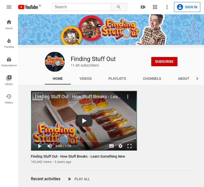Mute the video with the speaker icon
Viewport: 204px width, 187px height.
[x=49, y=146]
